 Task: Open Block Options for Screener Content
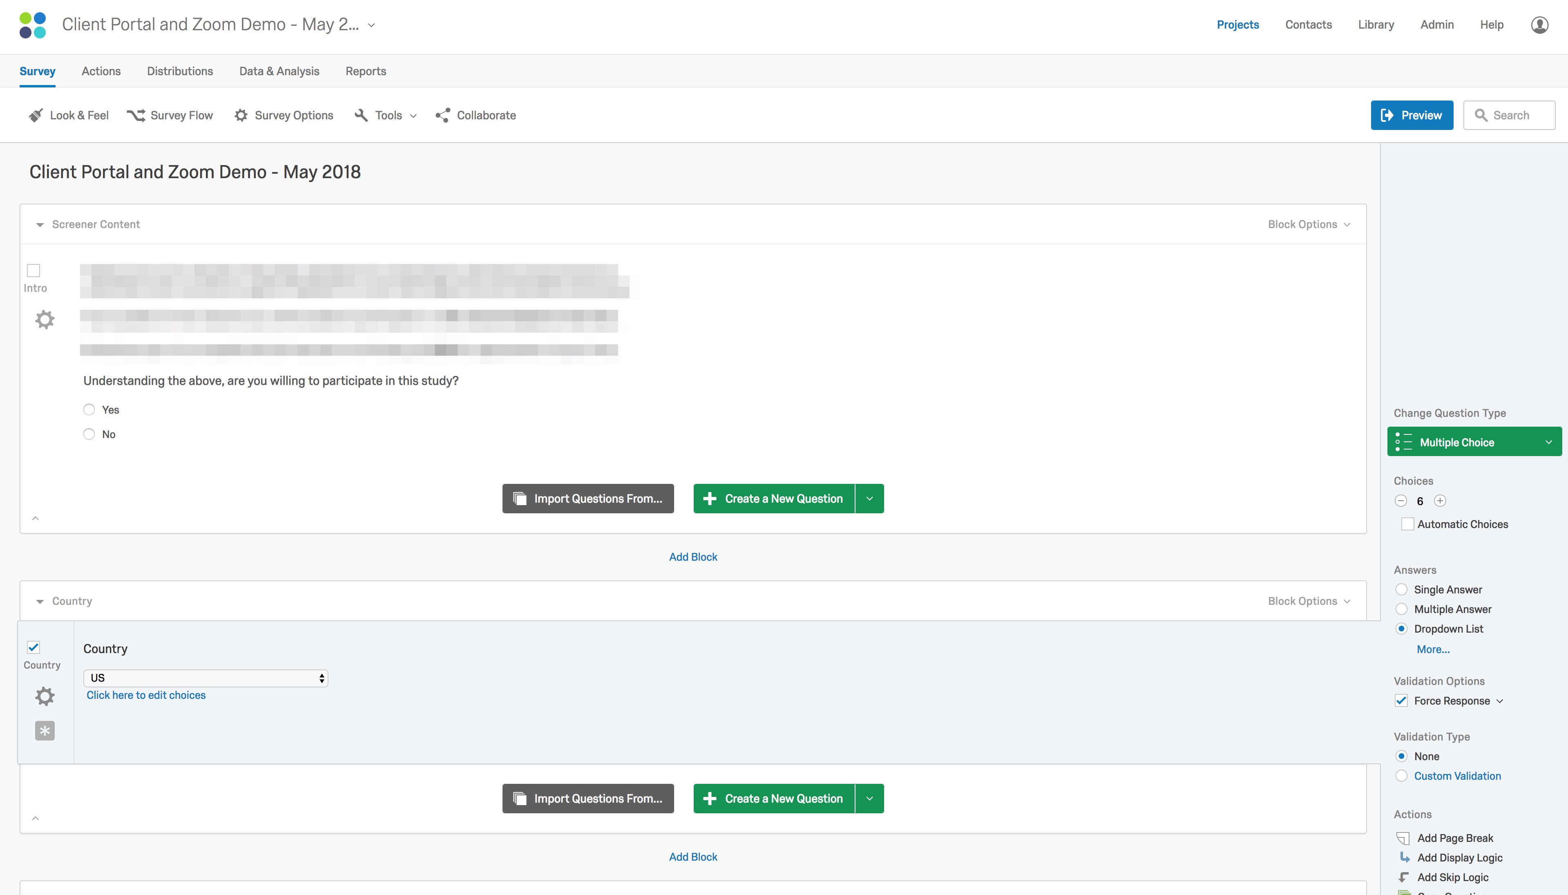(1309, 224)
